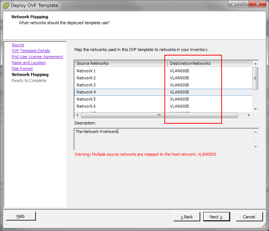
Task: Open the Source wizard step
Action: tap(18, 45)
